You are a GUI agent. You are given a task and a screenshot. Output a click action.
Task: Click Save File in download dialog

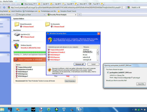[141, 84]
